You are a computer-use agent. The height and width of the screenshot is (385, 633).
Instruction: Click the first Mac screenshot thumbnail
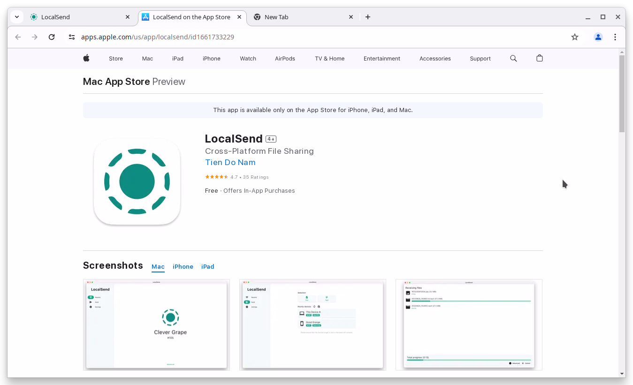coord(156,325)
